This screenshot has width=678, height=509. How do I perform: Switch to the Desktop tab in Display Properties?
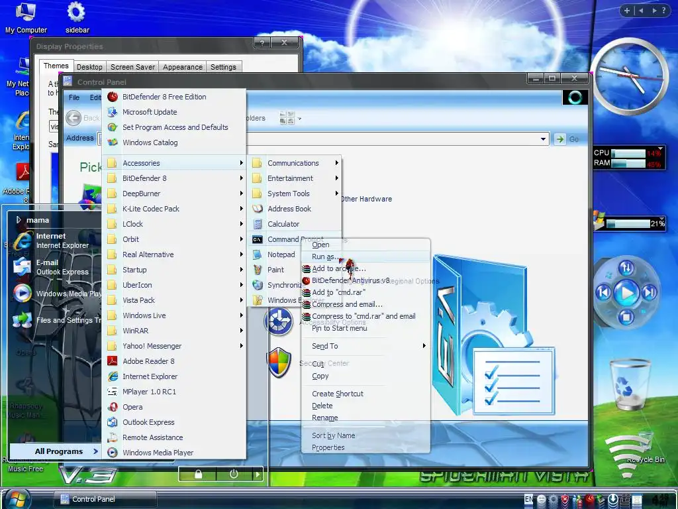(x=89, y=67)
